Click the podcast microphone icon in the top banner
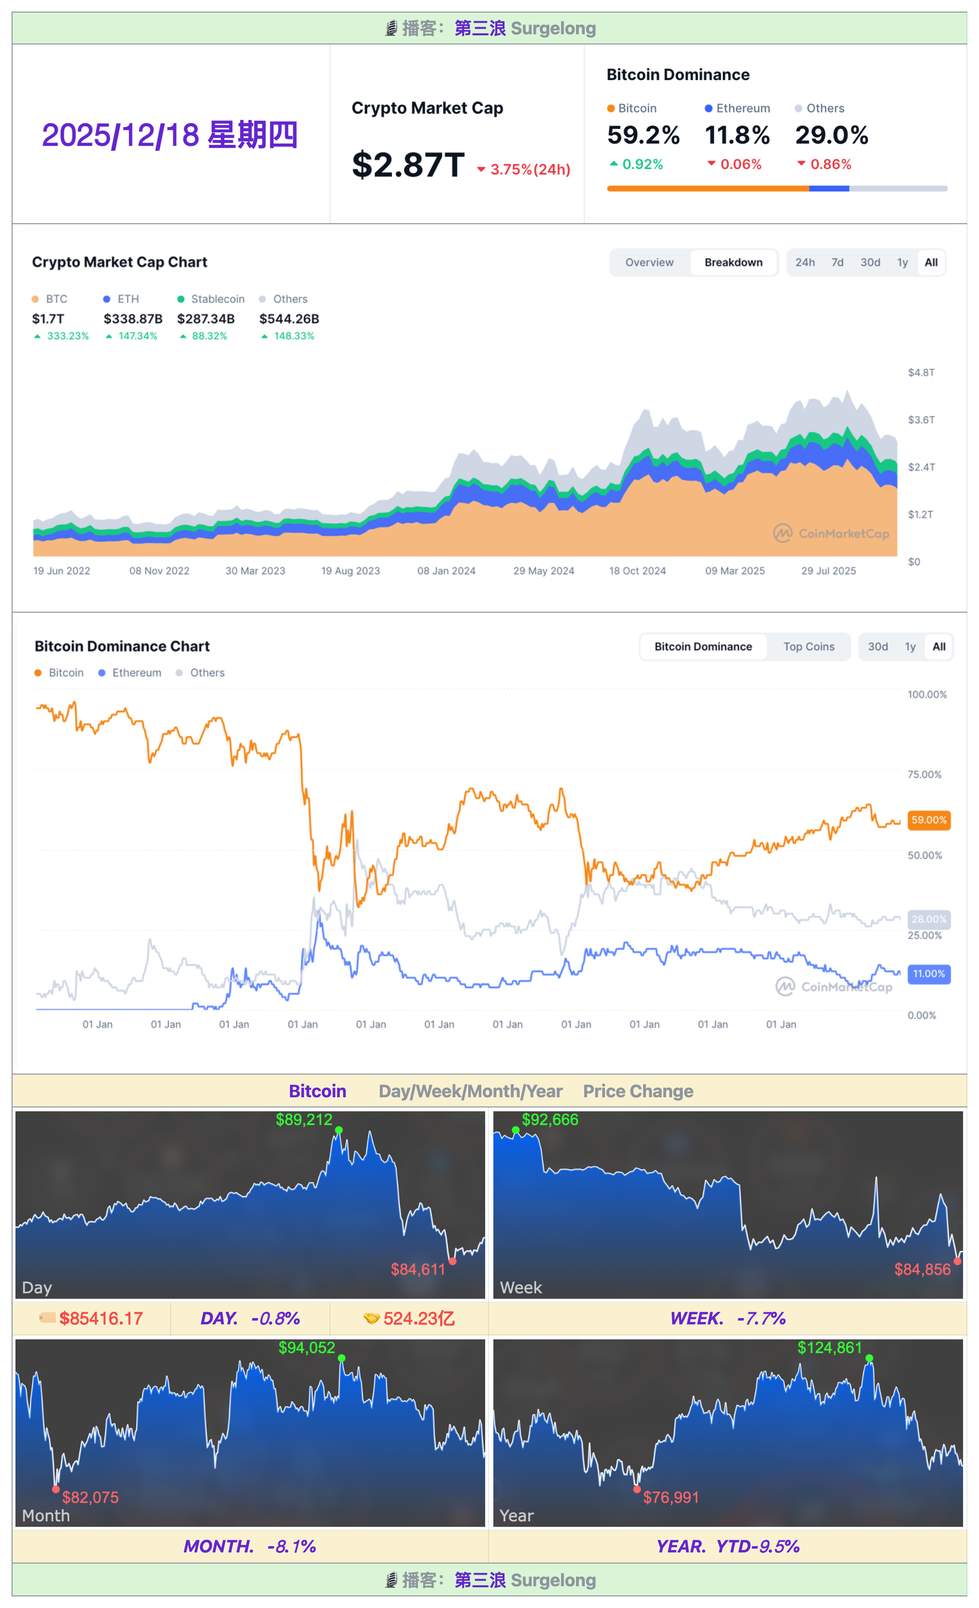 [x=391, y=28]
